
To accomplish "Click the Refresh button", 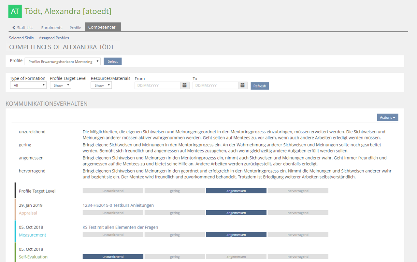I will pos(260,86).
